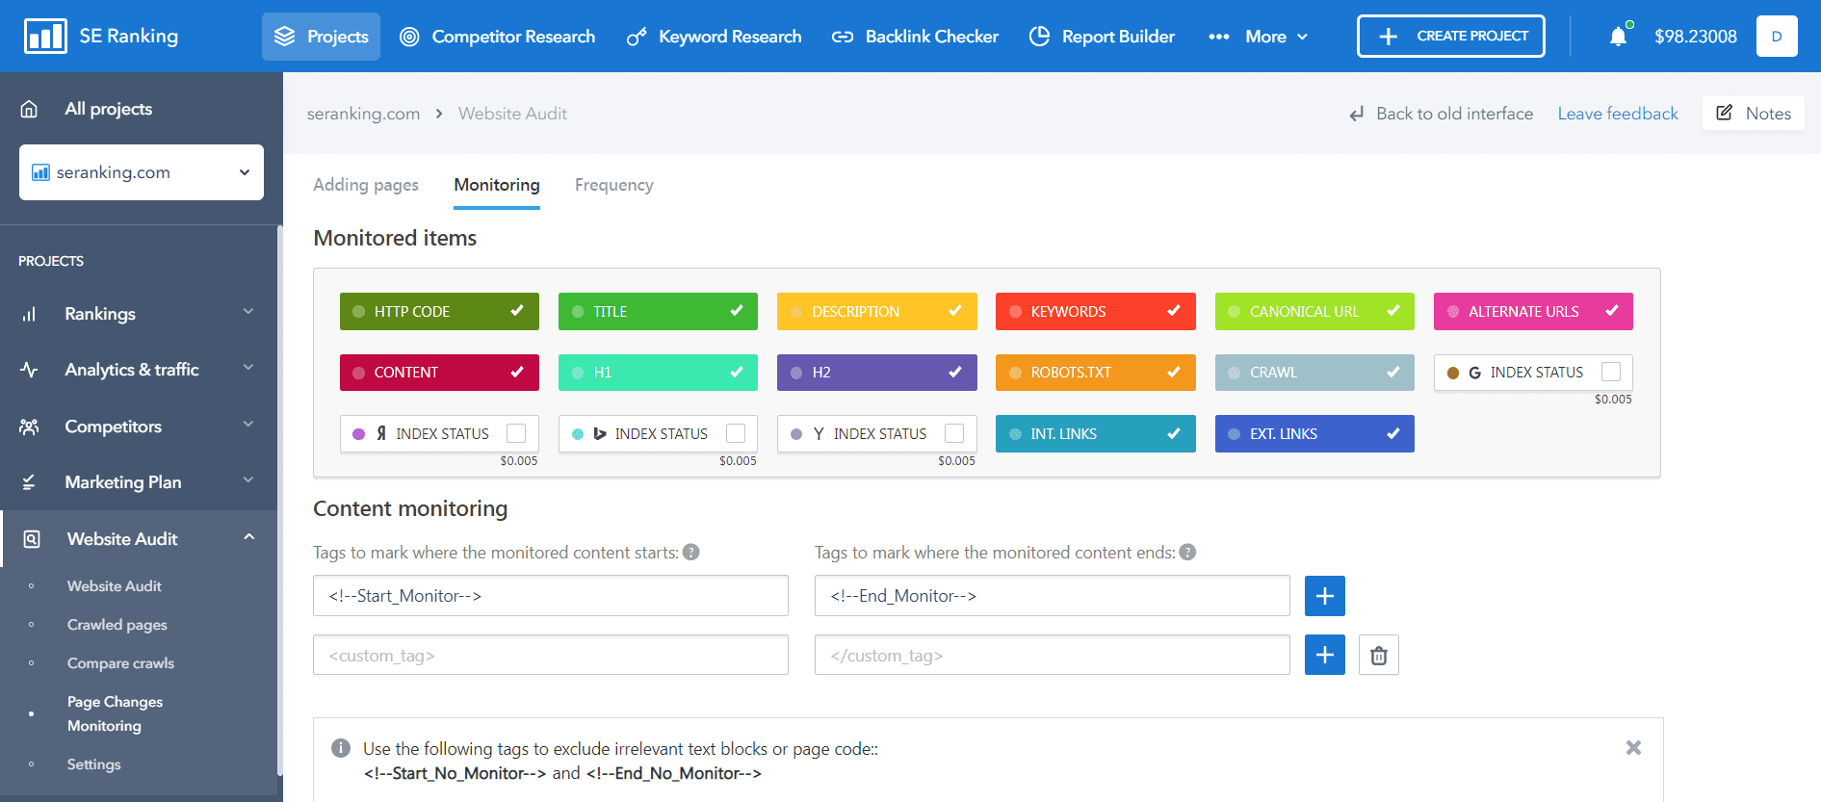Viewport: 1821px width, 802px height.
Task: Toggle ROBOTS.TXT monitoring
Action: 1096,373
